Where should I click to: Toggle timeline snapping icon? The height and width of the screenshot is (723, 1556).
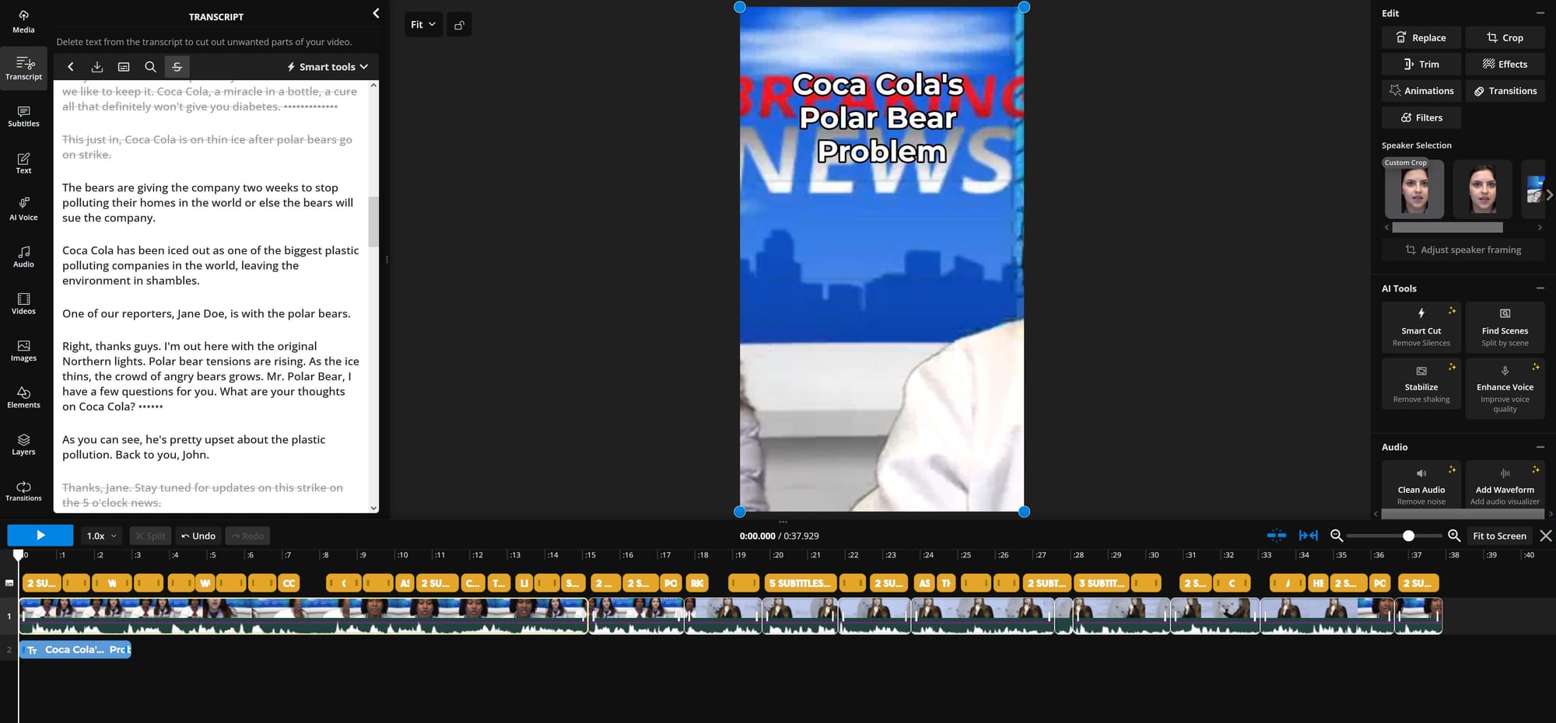coord(1276,536)
